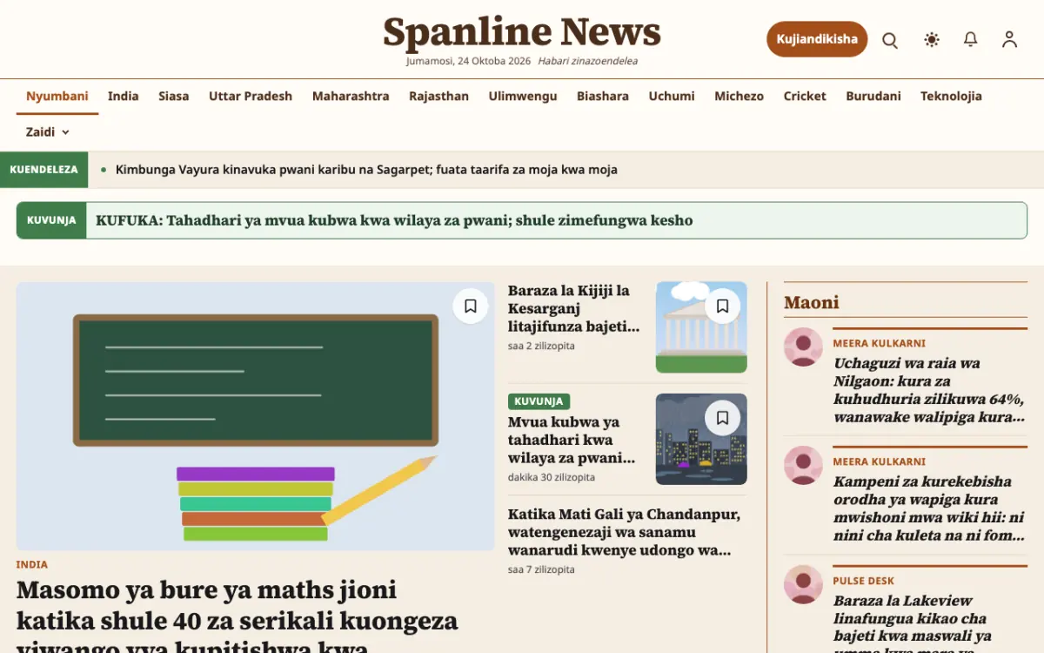This screenshot has width=1044, height=653.
Task: Open the Teknolojia section
Action: click(951, 97)
